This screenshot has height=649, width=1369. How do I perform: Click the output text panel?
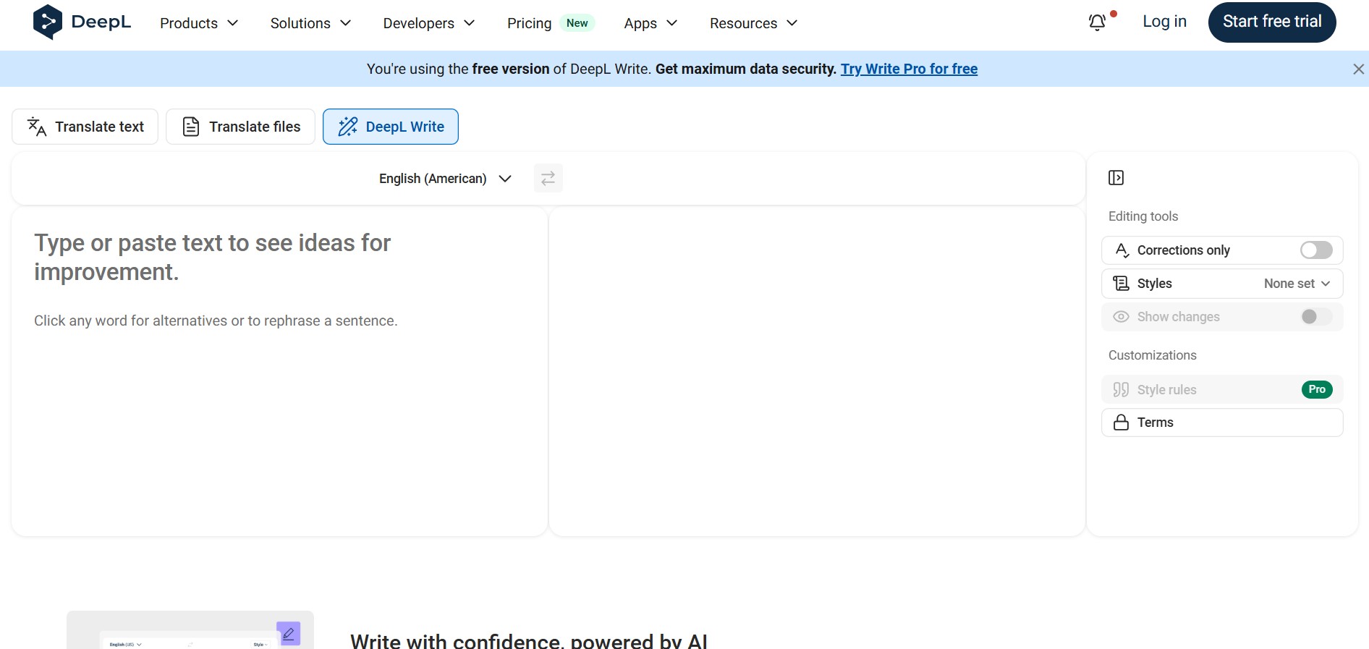tap(817, 372)
